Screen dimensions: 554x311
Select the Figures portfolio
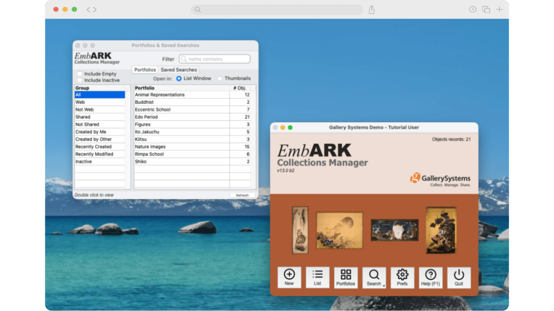[192, 125]
